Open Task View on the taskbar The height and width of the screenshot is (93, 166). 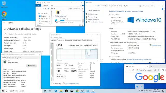50,91
